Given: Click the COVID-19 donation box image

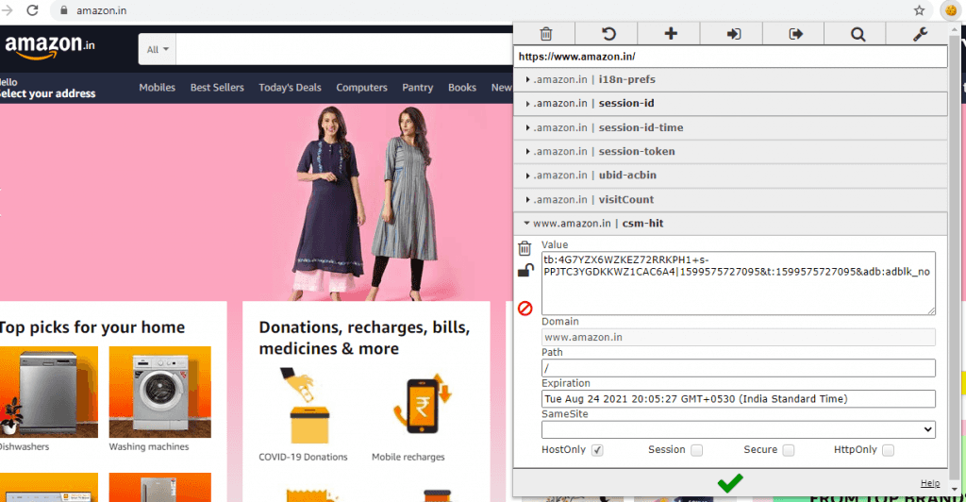Looking at the screenshot, I should [307, 406].
